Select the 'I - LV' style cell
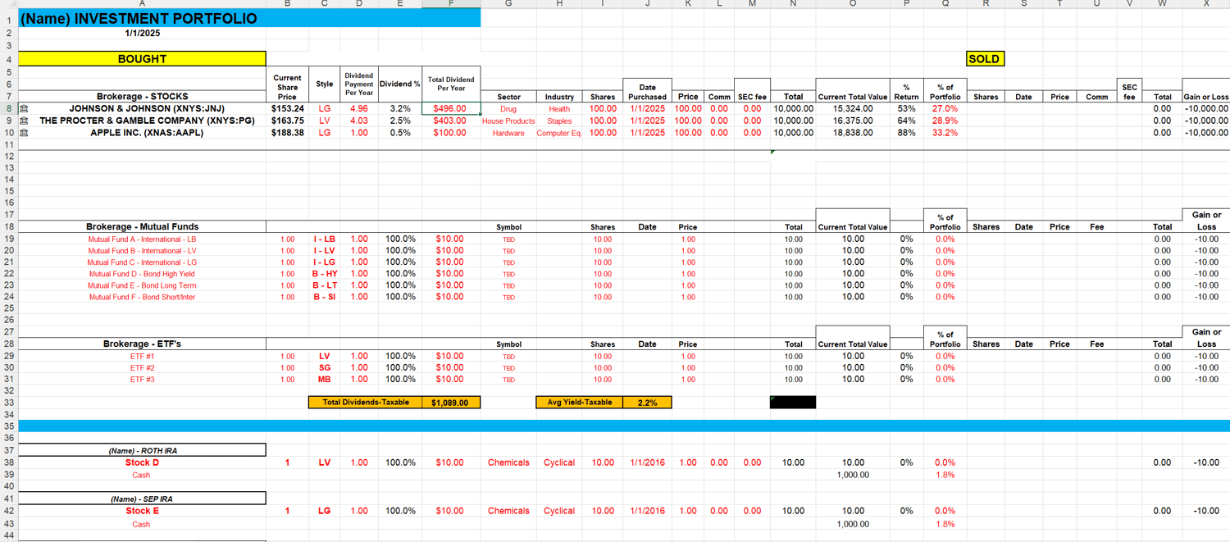Screen dimensions: 1230x542 click(325, 251)
